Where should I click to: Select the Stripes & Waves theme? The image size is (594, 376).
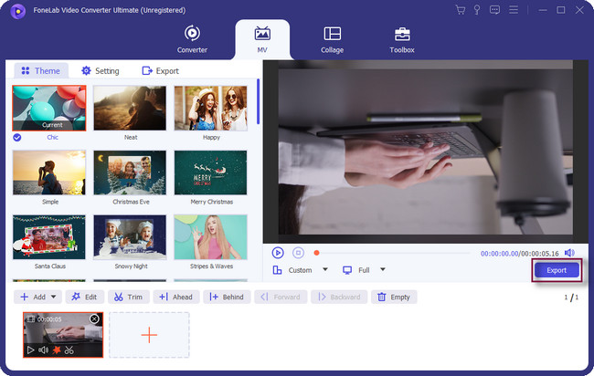pyautogui.click(x=210, y=237)
